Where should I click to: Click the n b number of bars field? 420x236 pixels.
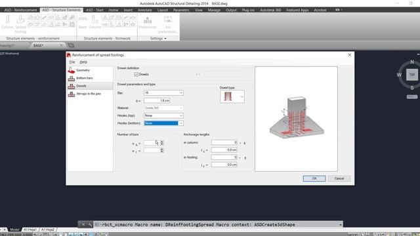point(152,143)
